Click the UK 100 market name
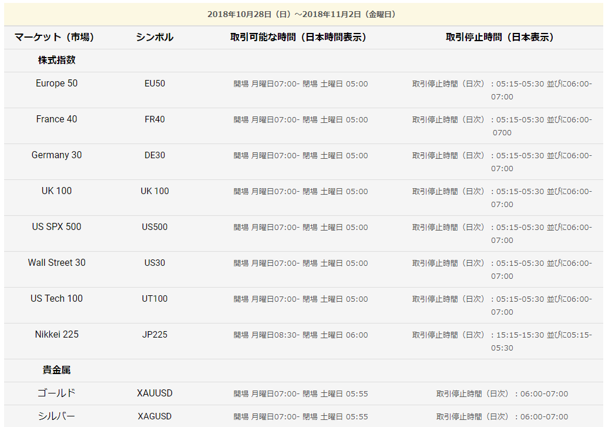 (x=57, y=191)
